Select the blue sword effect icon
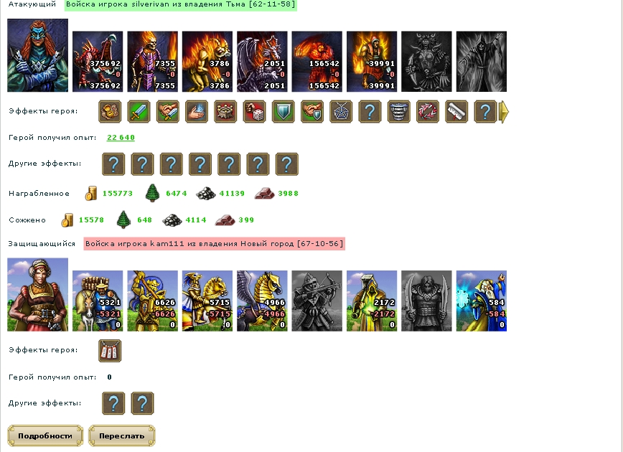The image size is (623, 452). pyautogui.click(x=139, y=112)
